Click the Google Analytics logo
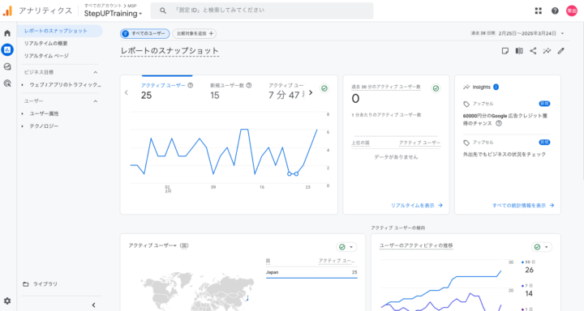 (7, 11)
